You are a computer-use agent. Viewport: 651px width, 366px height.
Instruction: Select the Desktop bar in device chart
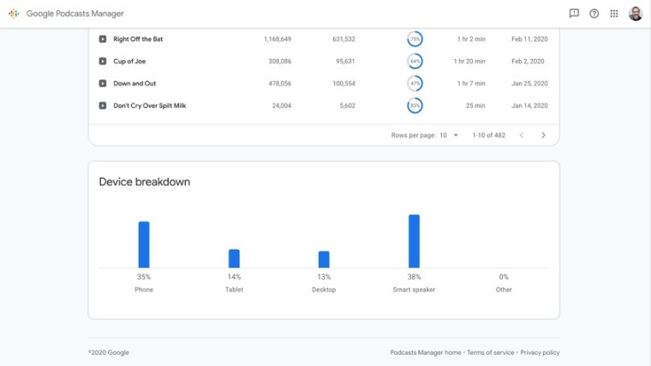[x=324, y=259]
